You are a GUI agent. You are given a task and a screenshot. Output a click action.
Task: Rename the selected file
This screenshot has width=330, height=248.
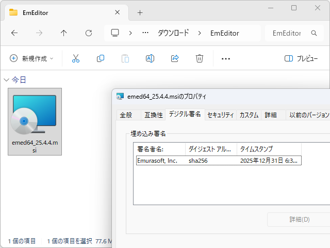tap(150, 58)
